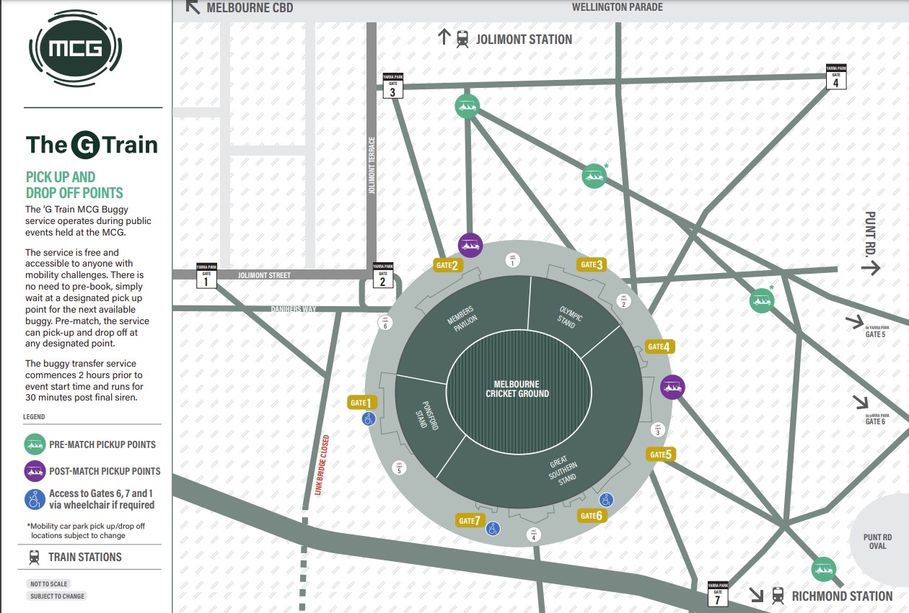Screen dimensions: 909x613
Task: Click the gold GATE 5 stadium label
Action: coord(661,455)
